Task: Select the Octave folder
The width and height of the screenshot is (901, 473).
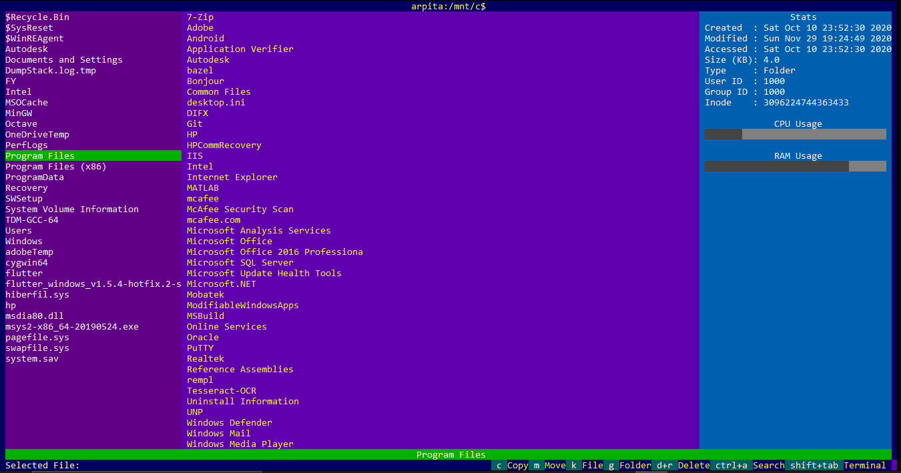Action: (21, 123)
